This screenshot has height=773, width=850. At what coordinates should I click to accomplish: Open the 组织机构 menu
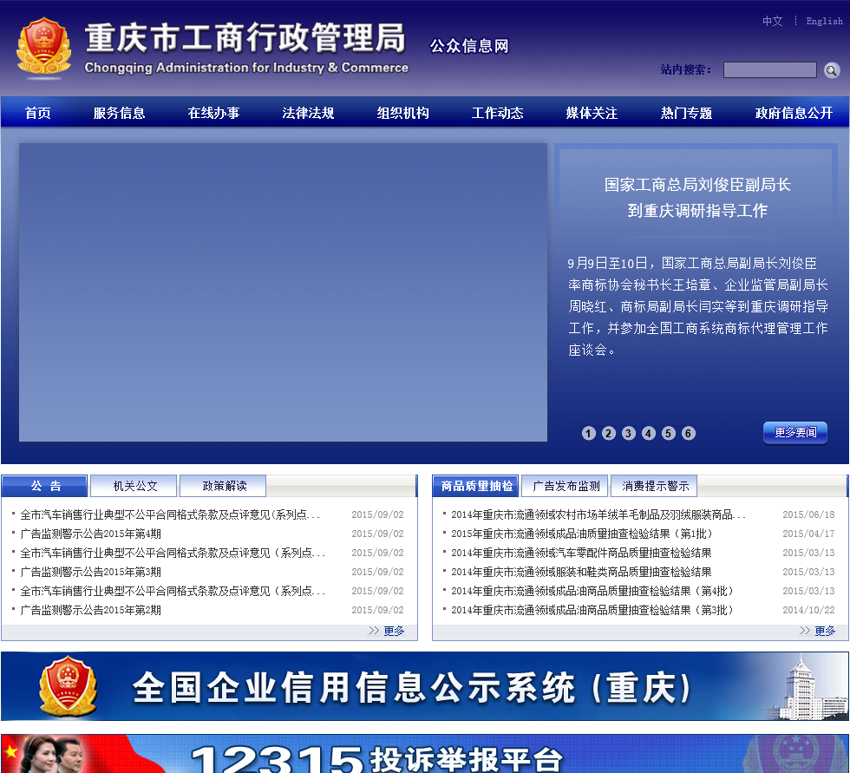[x=402, y=113]
